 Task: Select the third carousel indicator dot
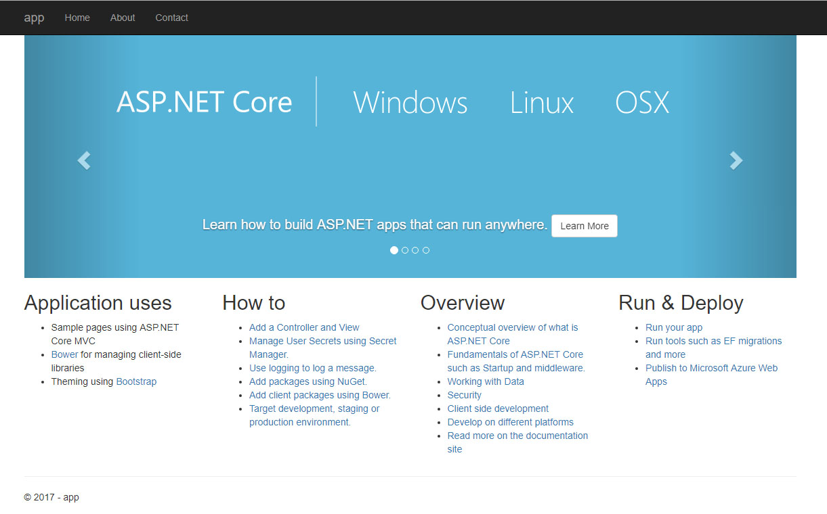pyautogui.click(x=415, y=250)
